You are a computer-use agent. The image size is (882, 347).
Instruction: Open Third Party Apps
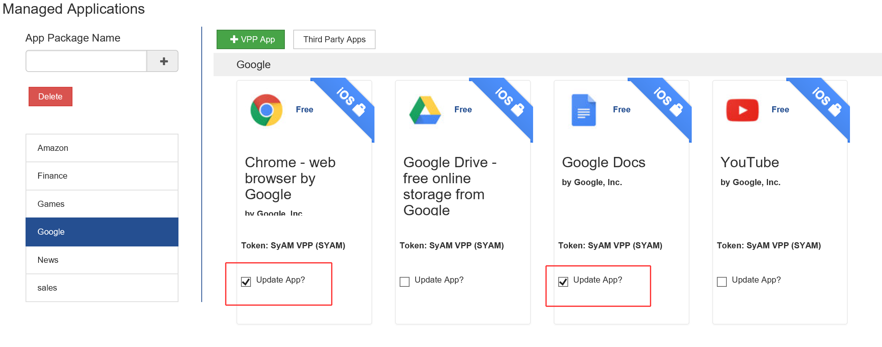pyautogui.click(x=334, y=40)
